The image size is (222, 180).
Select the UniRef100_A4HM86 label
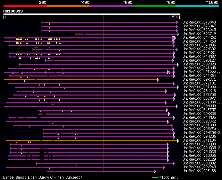point(199,45)
